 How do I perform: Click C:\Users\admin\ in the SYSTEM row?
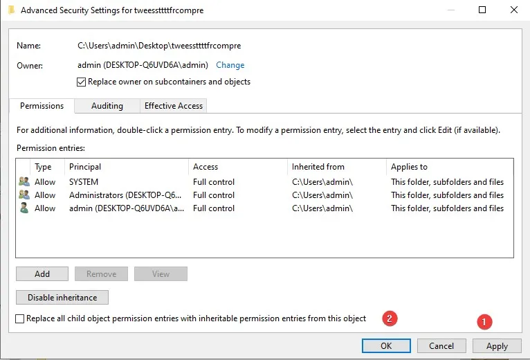(x=322, y=182)
